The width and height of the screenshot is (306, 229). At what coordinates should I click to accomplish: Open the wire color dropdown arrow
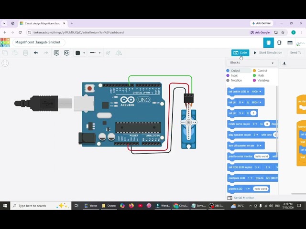pyautogui.click(x=84, y=53)
